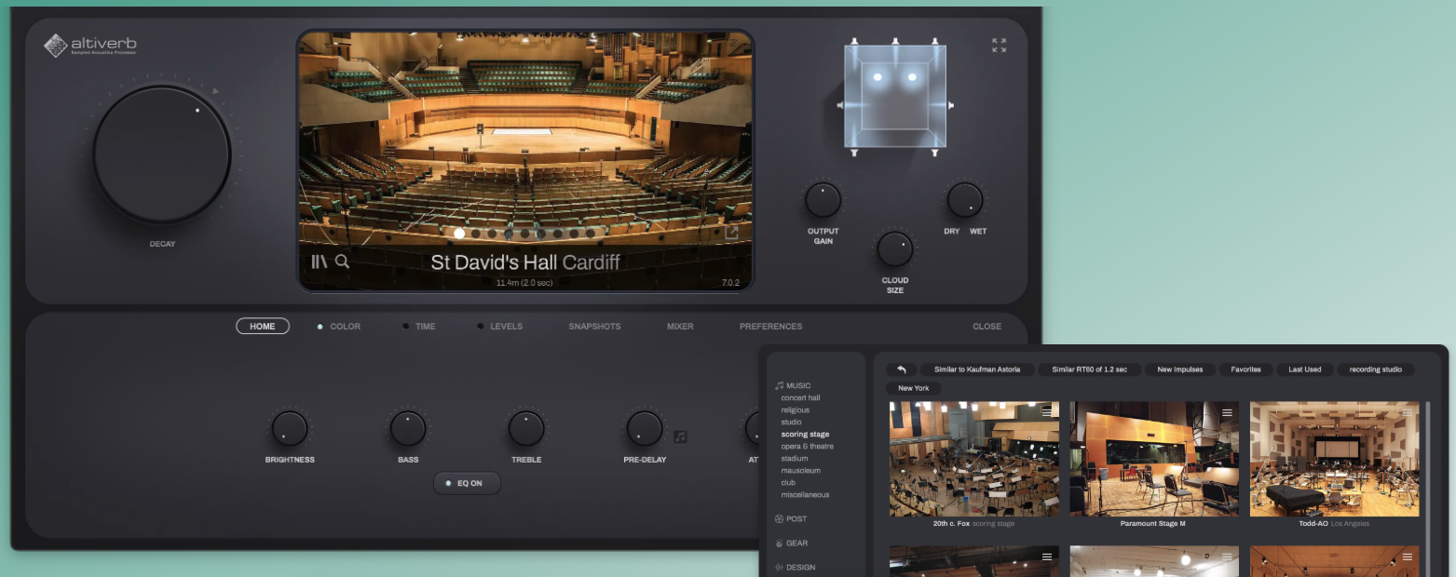Expand the POST category in browser
This screenshot has width=1456, height=577.
(791, 518)
